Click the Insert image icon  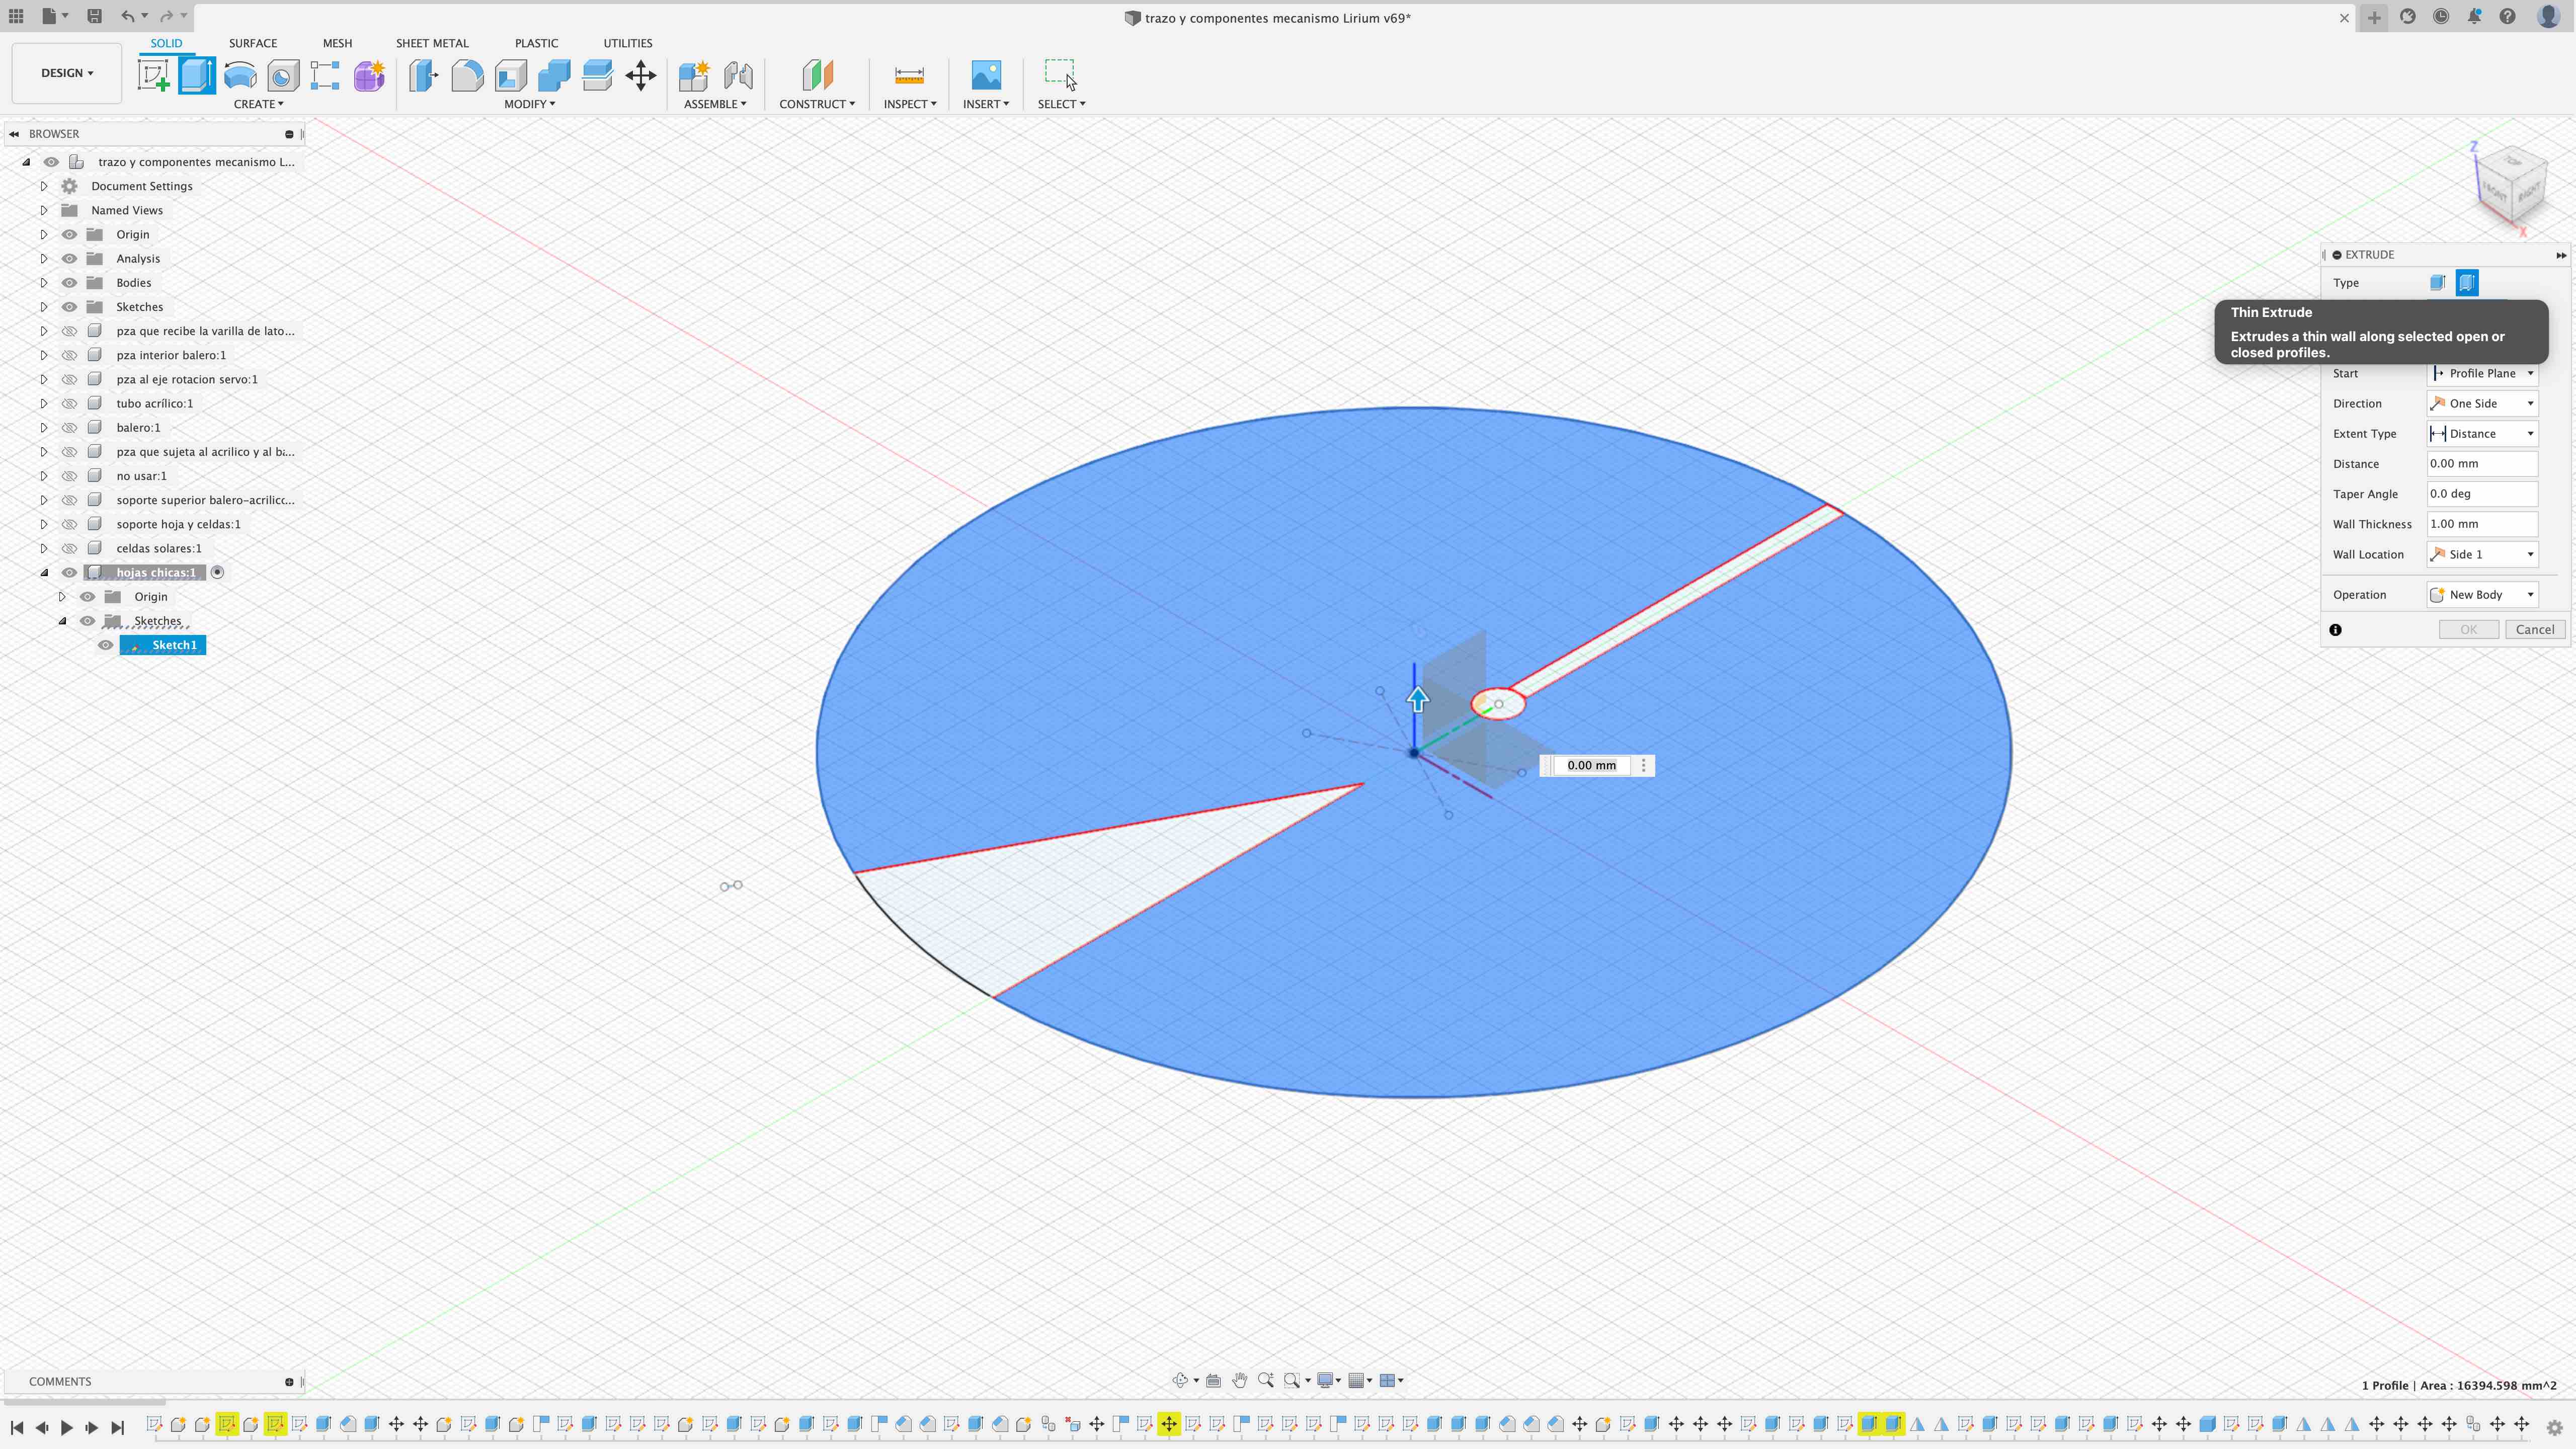pyautogui.click(x=985, y=76)
